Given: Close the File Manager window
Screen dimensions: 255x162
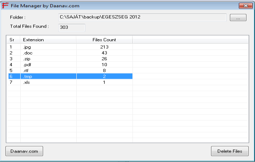Looking at the screenshot, I should click(x=246, y=6).
